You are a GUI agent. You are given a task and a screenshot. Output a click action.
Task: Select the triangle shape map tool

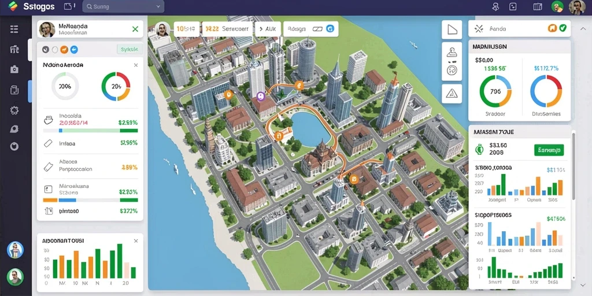[x=452, y=29]
